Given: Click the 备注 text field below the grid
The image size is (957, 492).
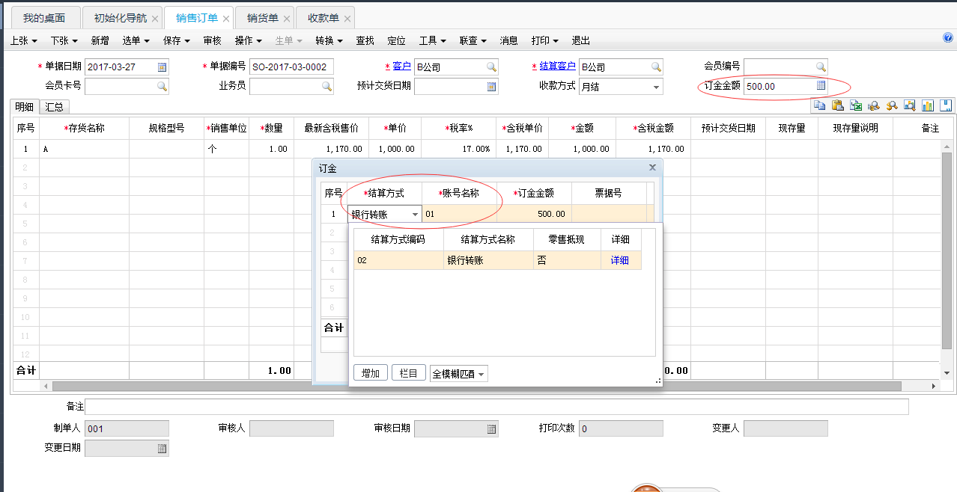Looking at the screenshot, I should 496,407.
